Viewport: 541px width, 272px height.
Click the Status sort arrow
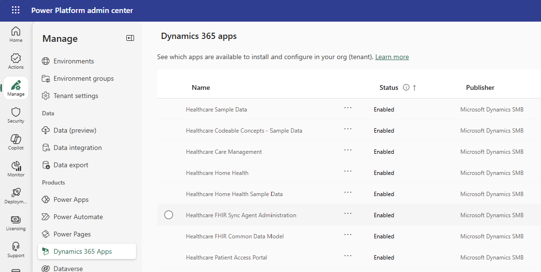pyautogui.click(x=414, y=87)
